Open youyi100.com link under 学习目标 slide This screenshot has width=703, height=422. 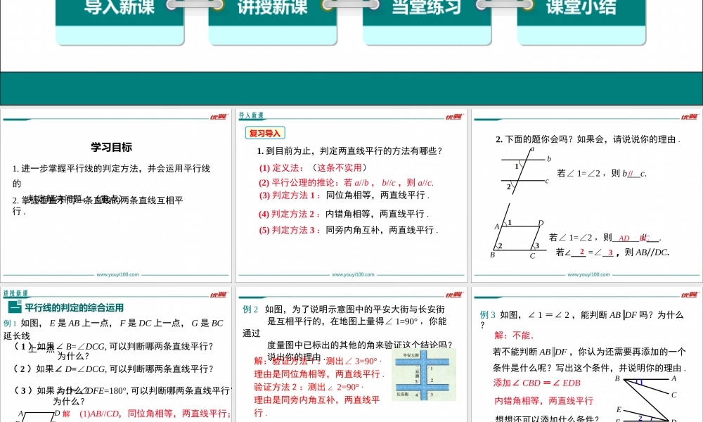(117, 275)
